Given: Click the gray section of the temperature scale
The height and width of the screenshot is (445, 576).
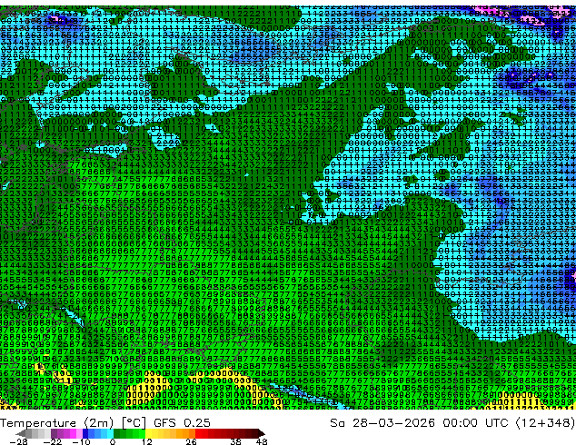Looking at the screenshot, I should coord(33,433).
